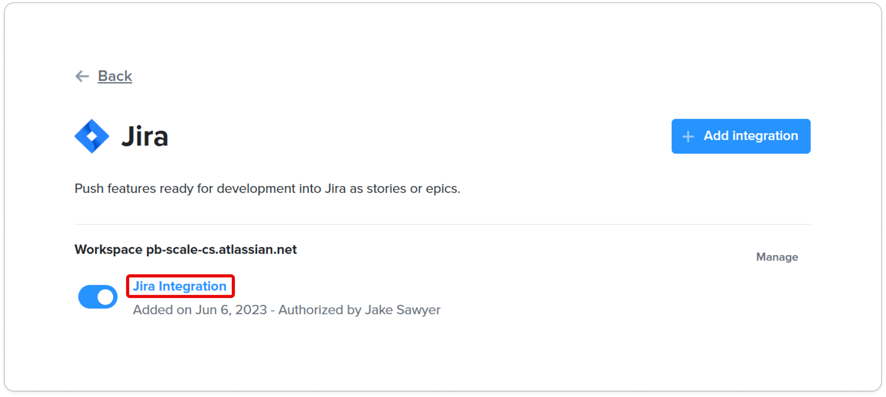Viewport: 886px width, 397px height.
Task: Click the plus icon in Add integration
Action: (x=688, y=136)
